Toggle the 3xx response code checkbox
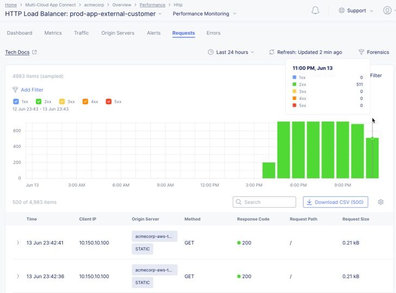 coord(63,101)
